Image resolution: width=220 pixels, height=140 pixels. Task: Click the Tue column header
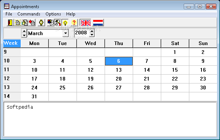point(62,44)
